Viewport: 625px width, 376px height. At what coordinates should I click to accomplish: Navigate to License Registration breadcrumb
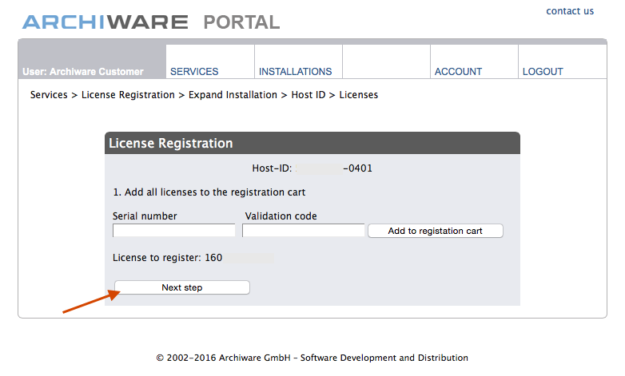click(128, 95)
